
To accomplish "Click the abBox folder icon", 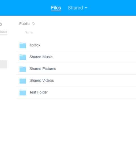I will (x=23, y=45).
